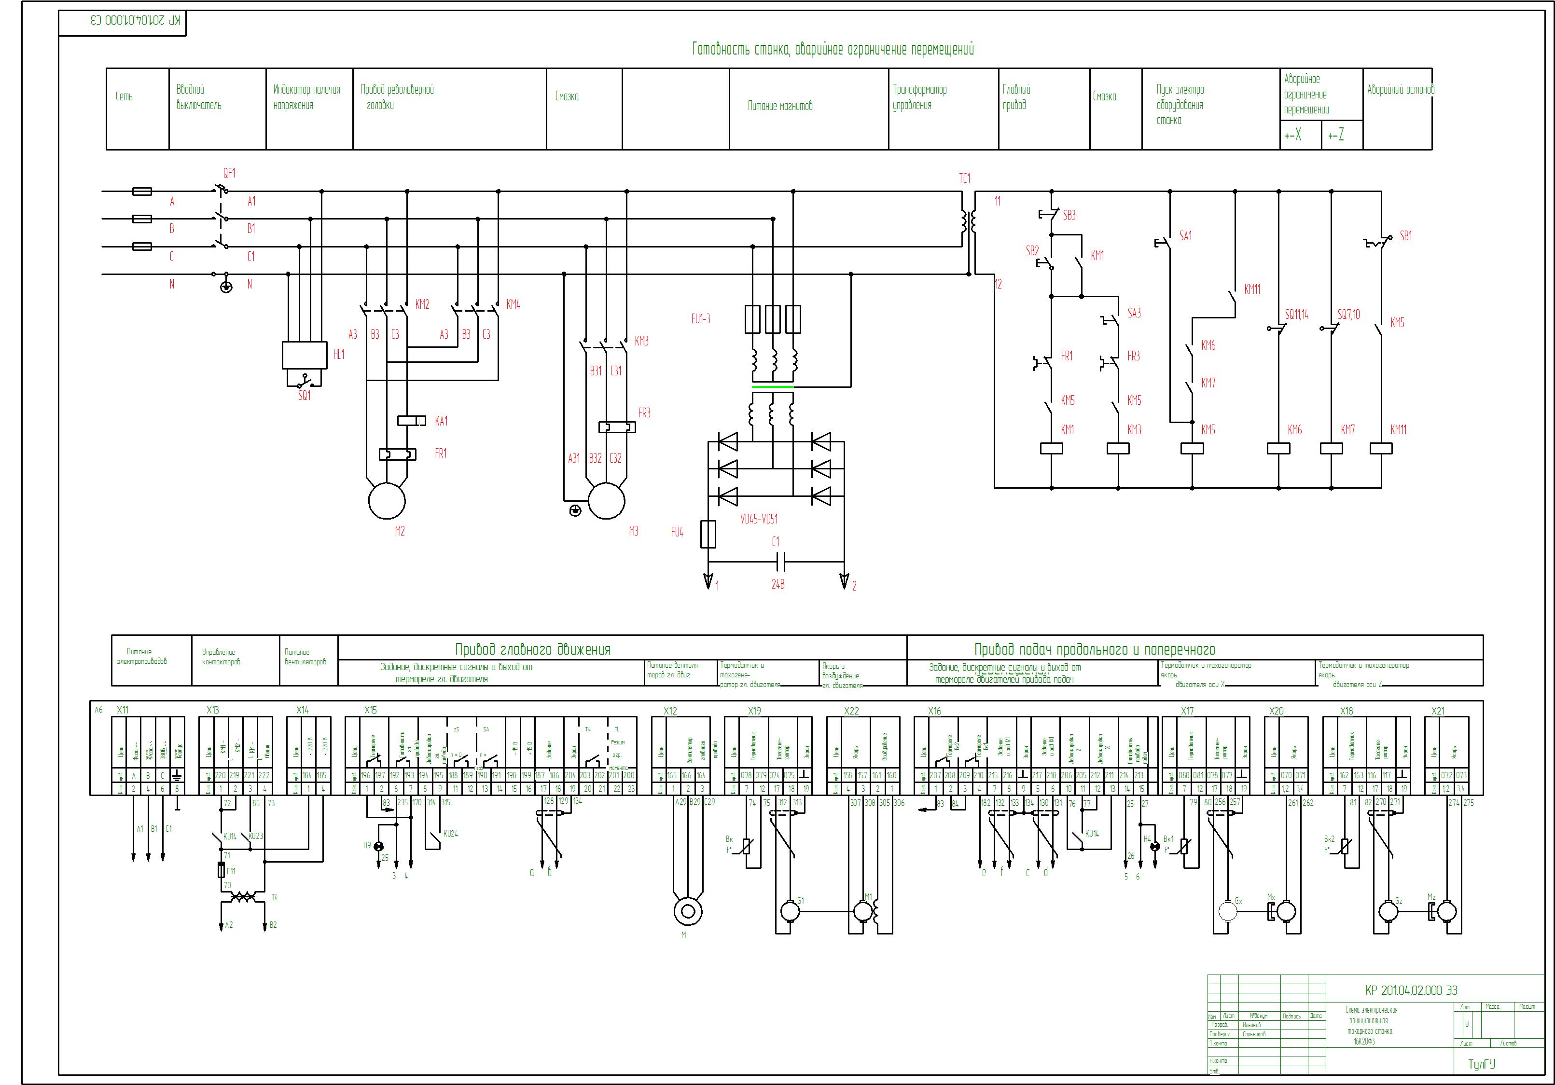Click the F11 fuse label

click(x=231, y=871)
